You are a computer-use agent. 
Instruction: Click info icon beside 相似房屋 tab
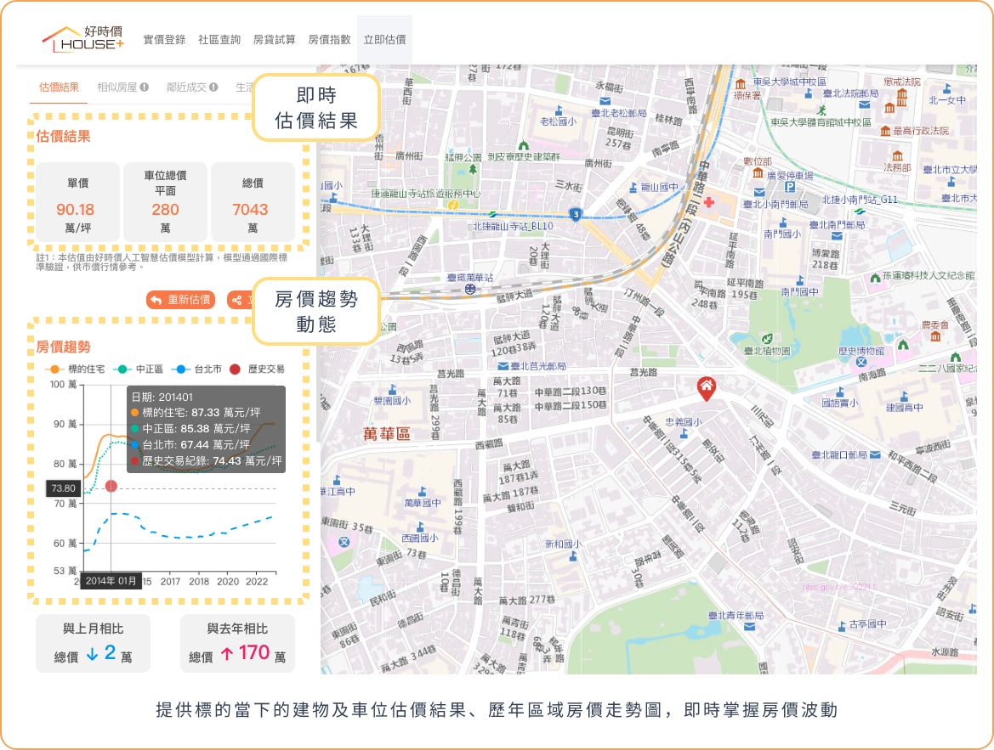pyautogui.click(x=145, y=87)
